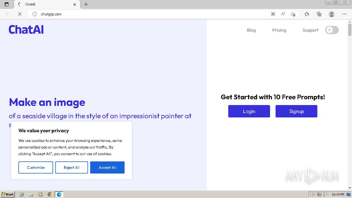Open a new browser tab
The height and width of the screenshot is (198, 352).
tap(86, 4)
